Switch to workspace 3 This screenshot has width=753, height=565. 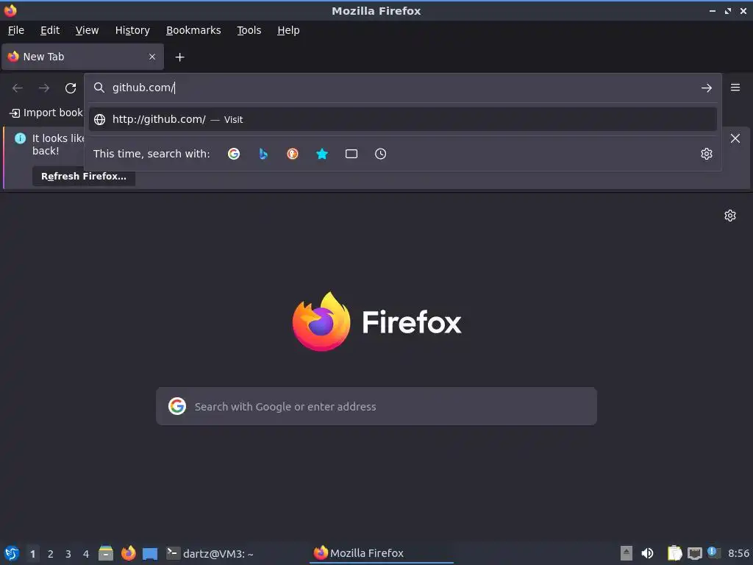[x=68, y=553]
